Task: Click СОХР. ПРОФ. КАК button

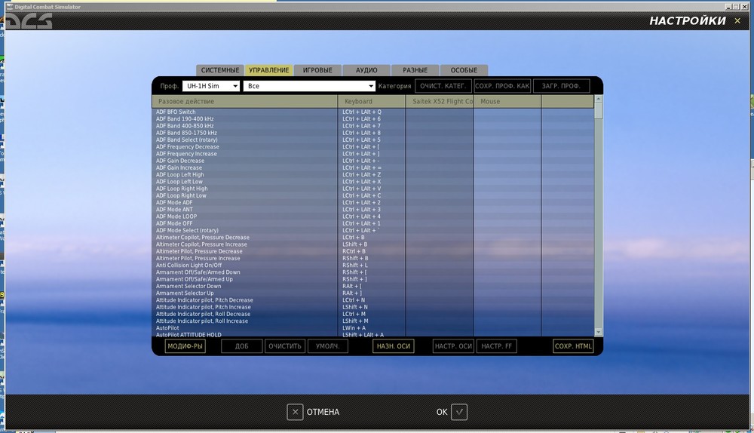Action: (x=502, y=86)
